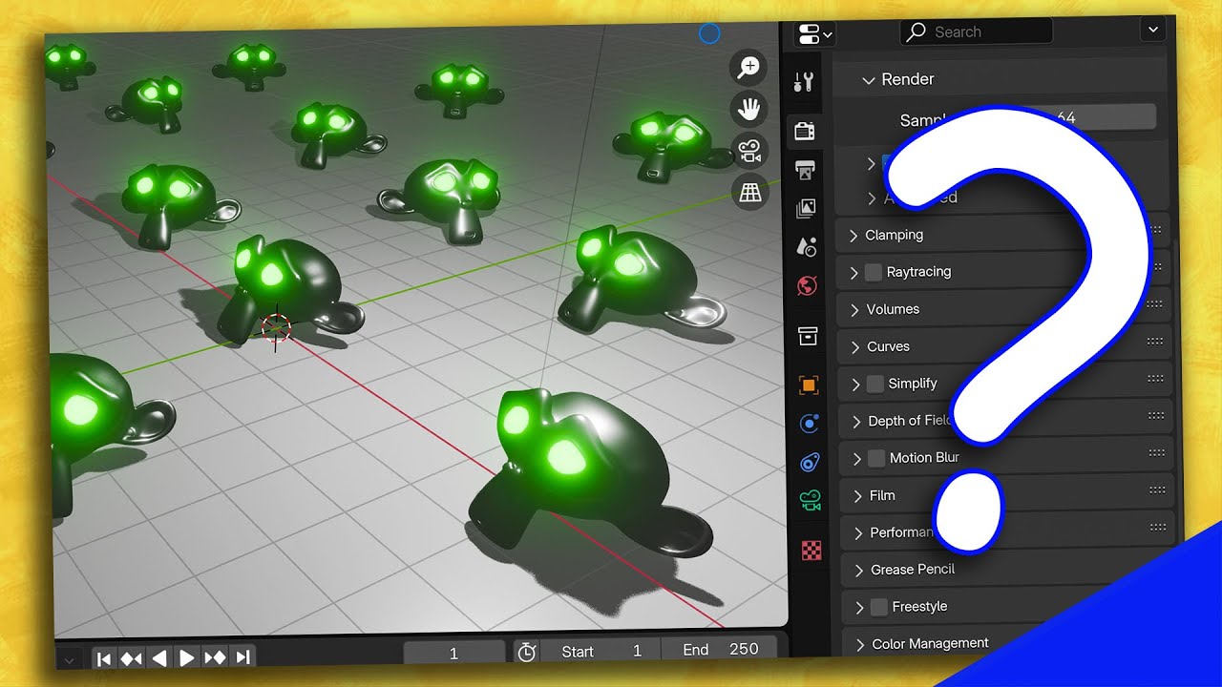Click the viewport zoom magnifier icon
Viewport: 1222px width, 687px height.
tap(749, 67)
